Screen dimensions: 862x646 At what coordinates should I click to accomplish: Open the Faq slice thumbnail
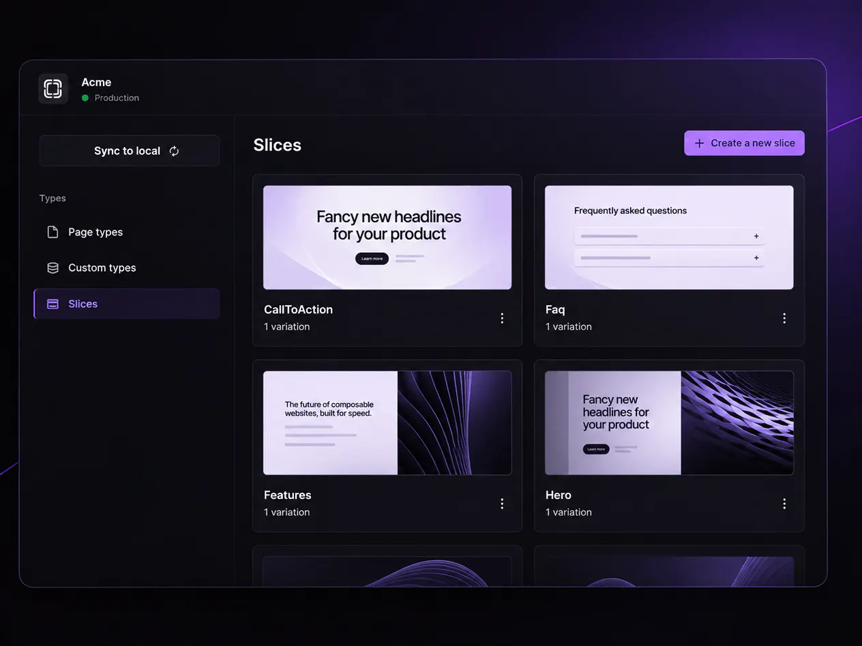click(669, 238)
